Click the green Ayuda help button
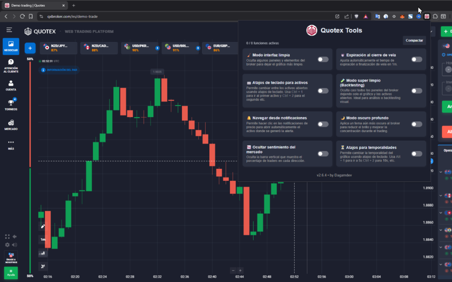The height and width of the screenshot is (282, 452). coord(11,273)
